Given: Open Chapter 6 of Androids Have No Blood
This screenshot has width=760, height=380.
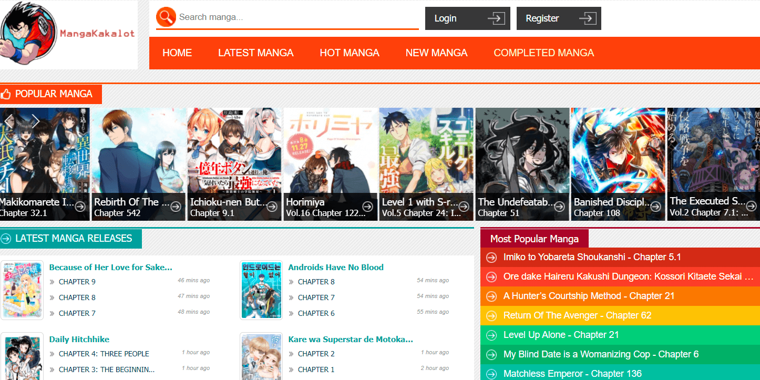Looking at the screenshot, I should pos(316,313).
